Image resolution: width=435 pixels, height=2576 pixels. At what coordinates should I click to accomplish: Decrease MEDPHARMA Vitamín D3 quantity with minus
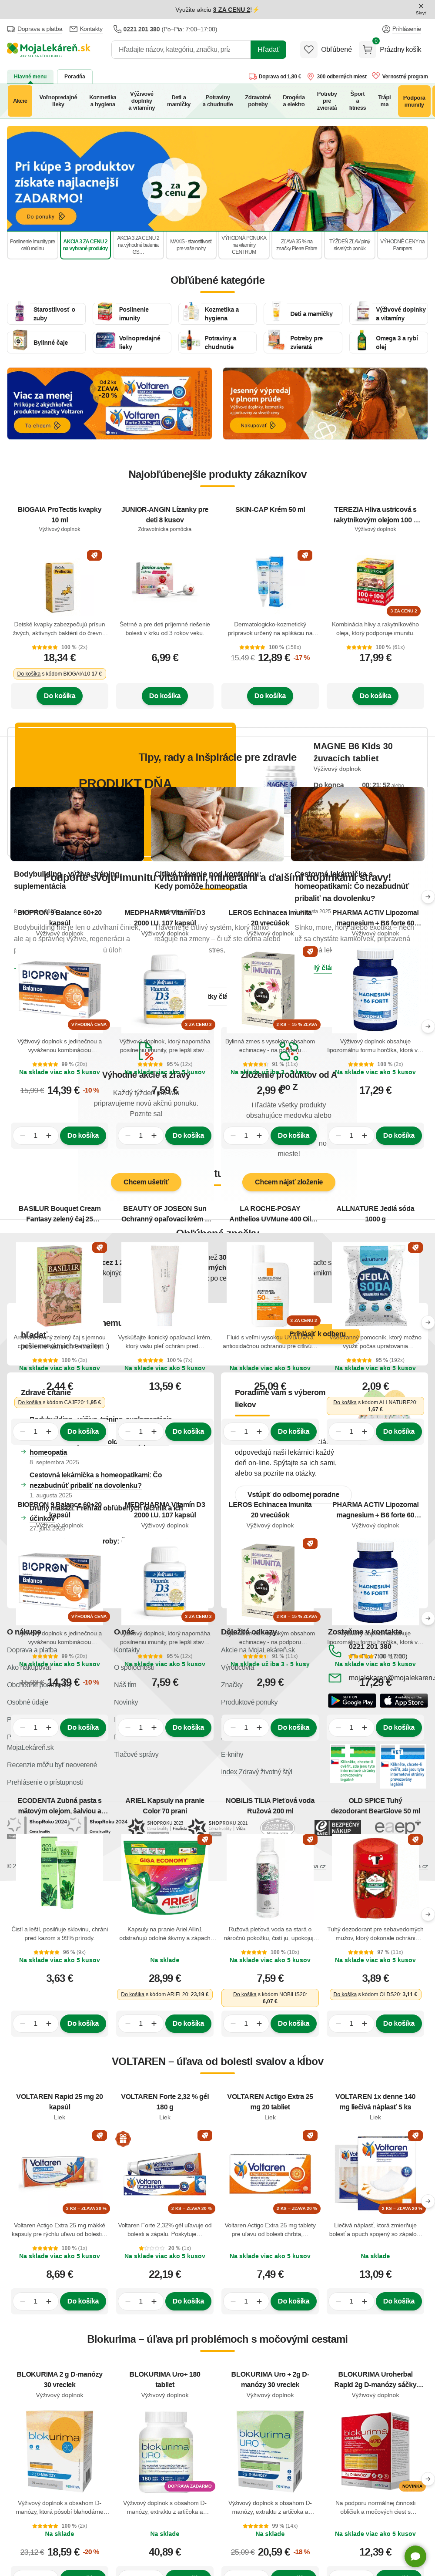(x=127, y=1135)
